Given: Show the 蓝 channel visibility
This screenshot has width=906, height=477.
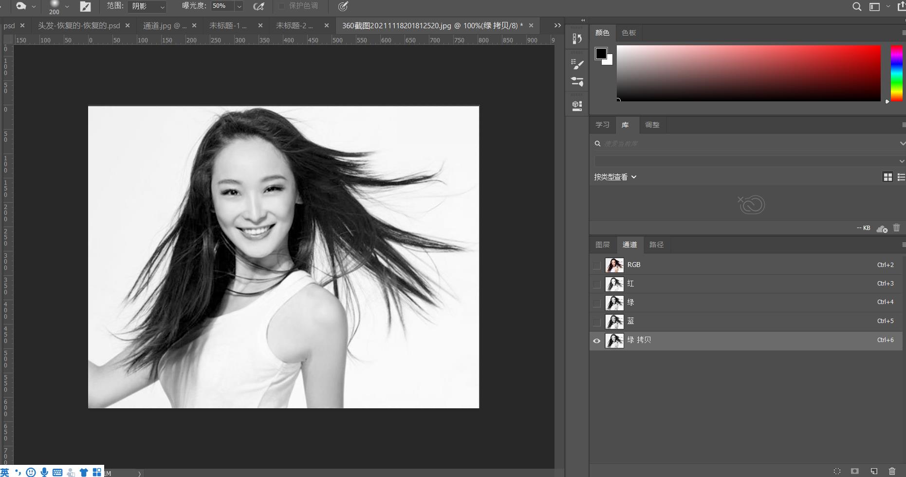Looking at the screenshot, I should click(597, 322).
